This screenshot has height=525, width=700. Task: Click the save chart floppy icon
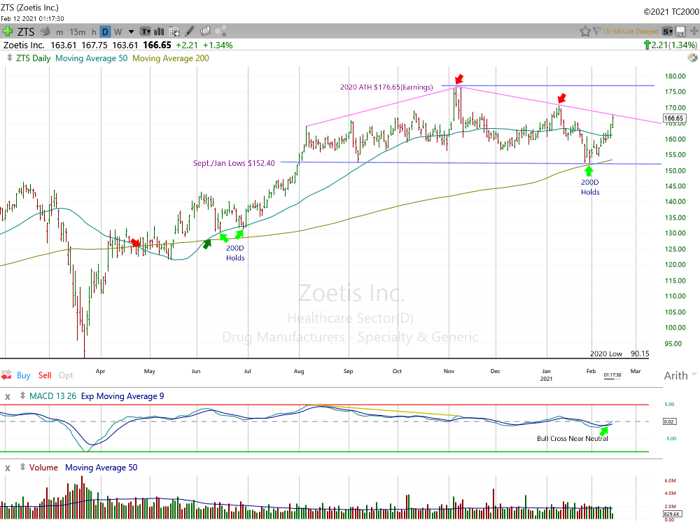click(x=681, y=31)
